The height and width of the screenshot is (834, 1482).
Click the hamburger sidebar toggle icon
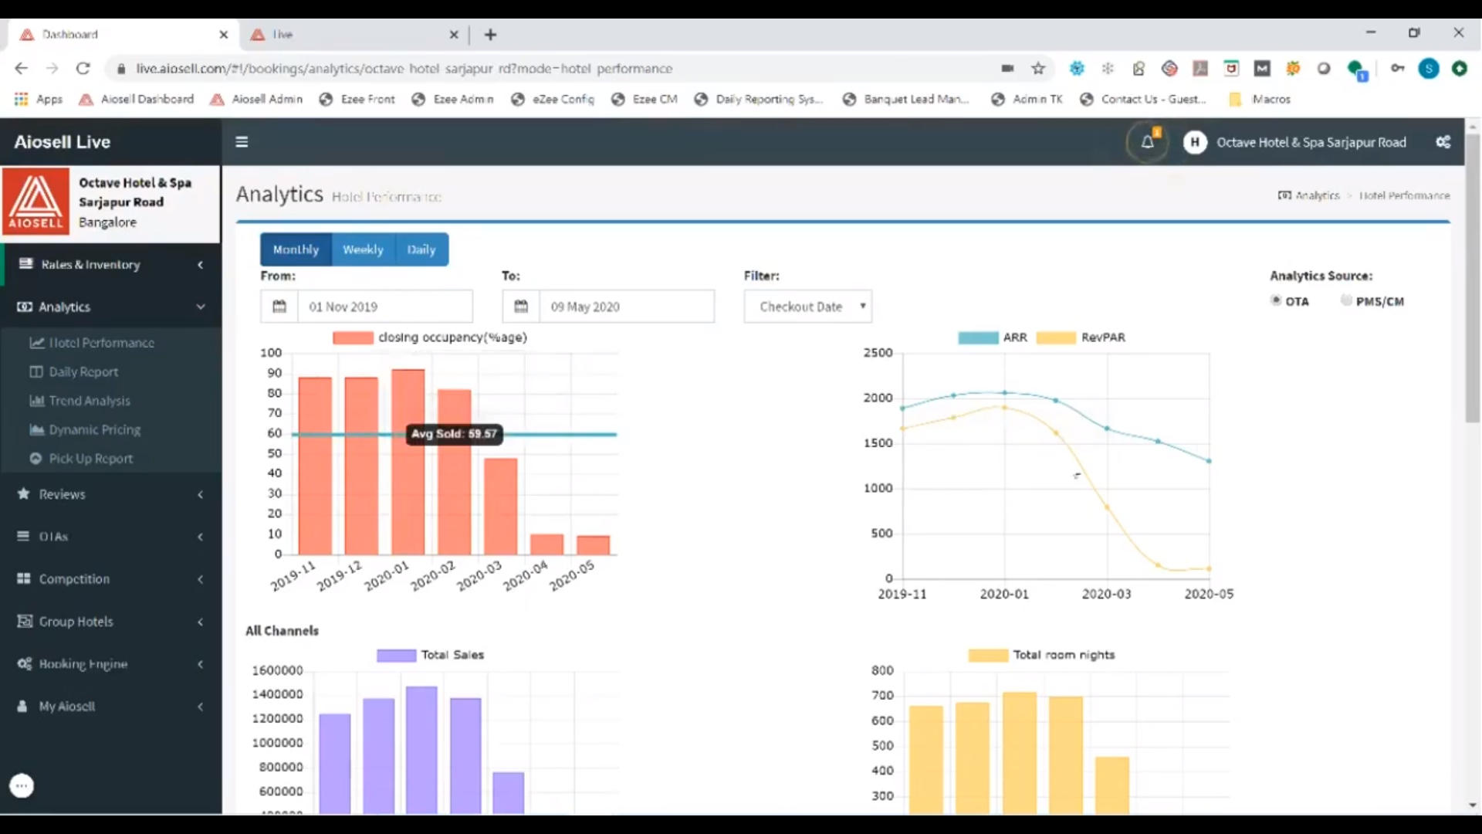[x=242, y=142]
